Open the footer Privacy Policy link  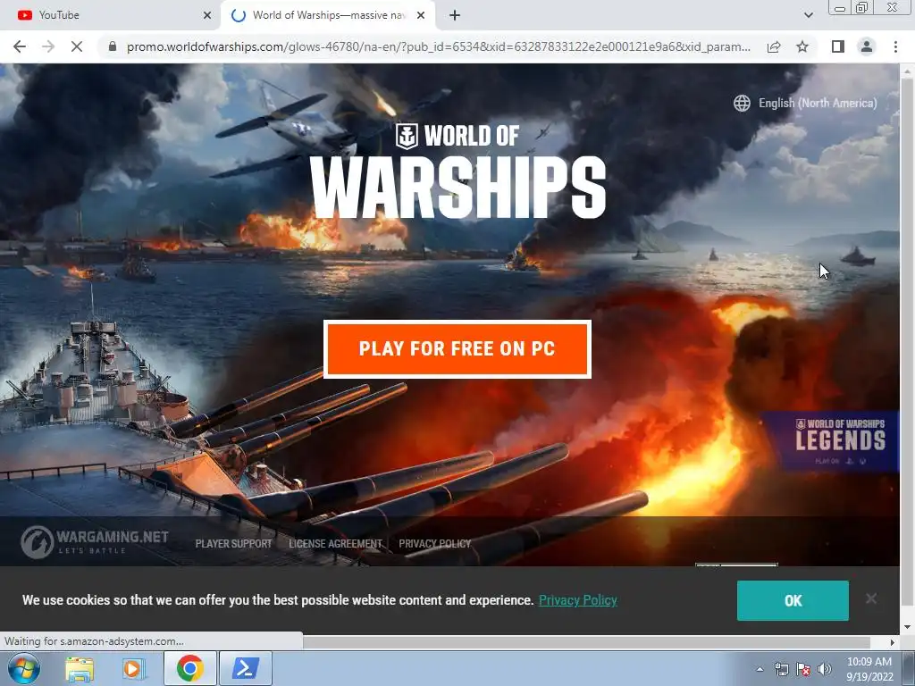click(435, 544)
